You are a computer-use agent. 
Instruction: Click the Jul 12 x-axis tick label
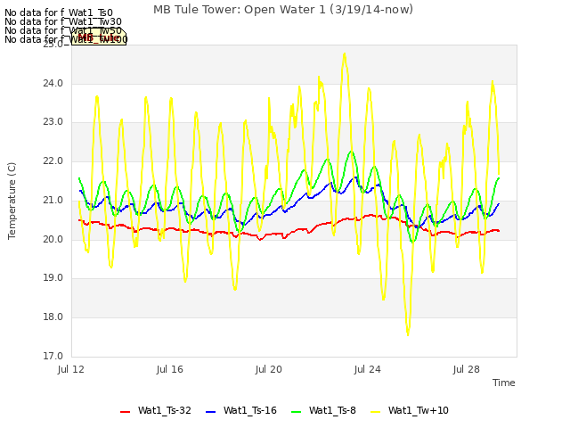tap(71, 369)
